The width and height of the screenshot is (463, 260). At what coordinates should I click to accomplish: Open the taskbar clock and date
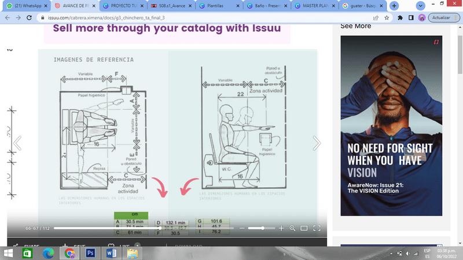(x=446, y=254)
